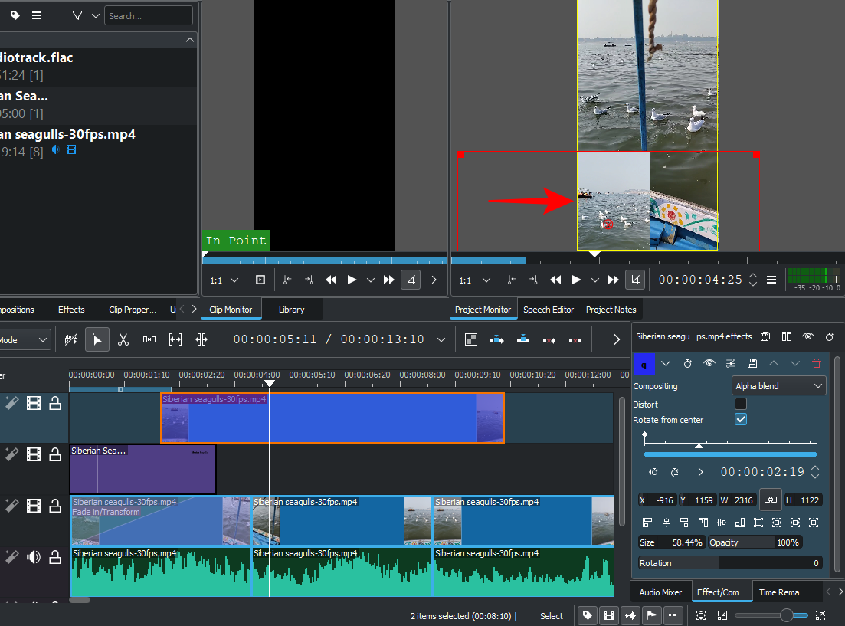Click the tag icon in project bin
The width and height of the screenshot is (845, 626).
point(15,15)
